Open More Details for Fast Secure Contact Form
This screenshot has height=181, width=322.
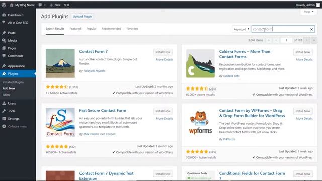coord(165,119)
